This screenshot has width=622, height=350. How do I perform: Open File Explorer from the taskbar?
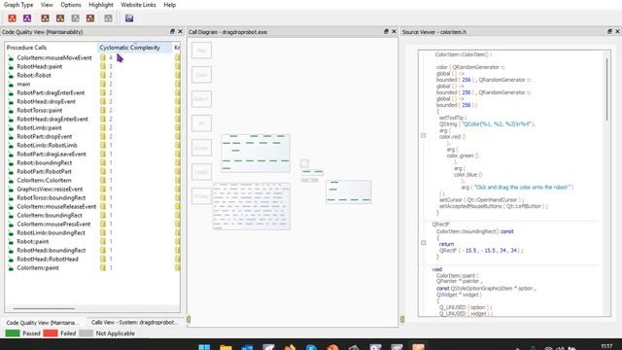coord(225,347)
